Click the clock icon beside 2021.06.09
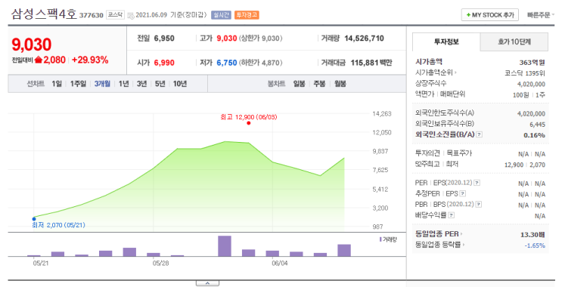This screenshot has width=562, height=287. (131, 15)
